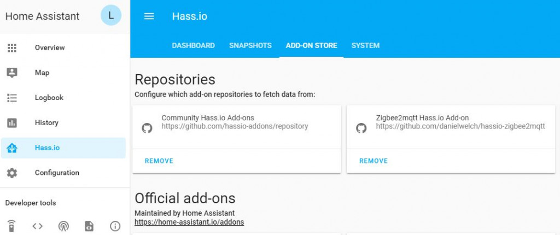
Task: Click the History chart icon
Action: pyautogui.click(x=12, y=123)
